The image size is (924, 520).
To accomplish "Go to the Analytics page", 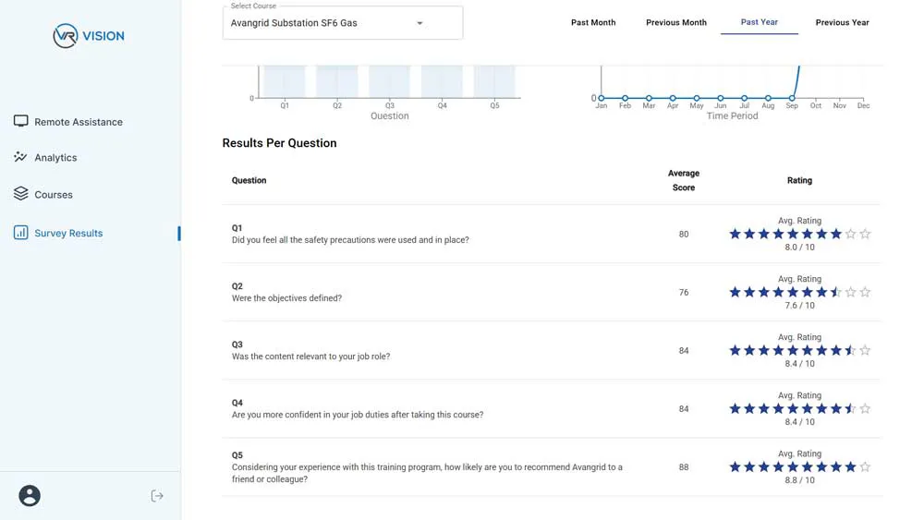I will point(55,158).
